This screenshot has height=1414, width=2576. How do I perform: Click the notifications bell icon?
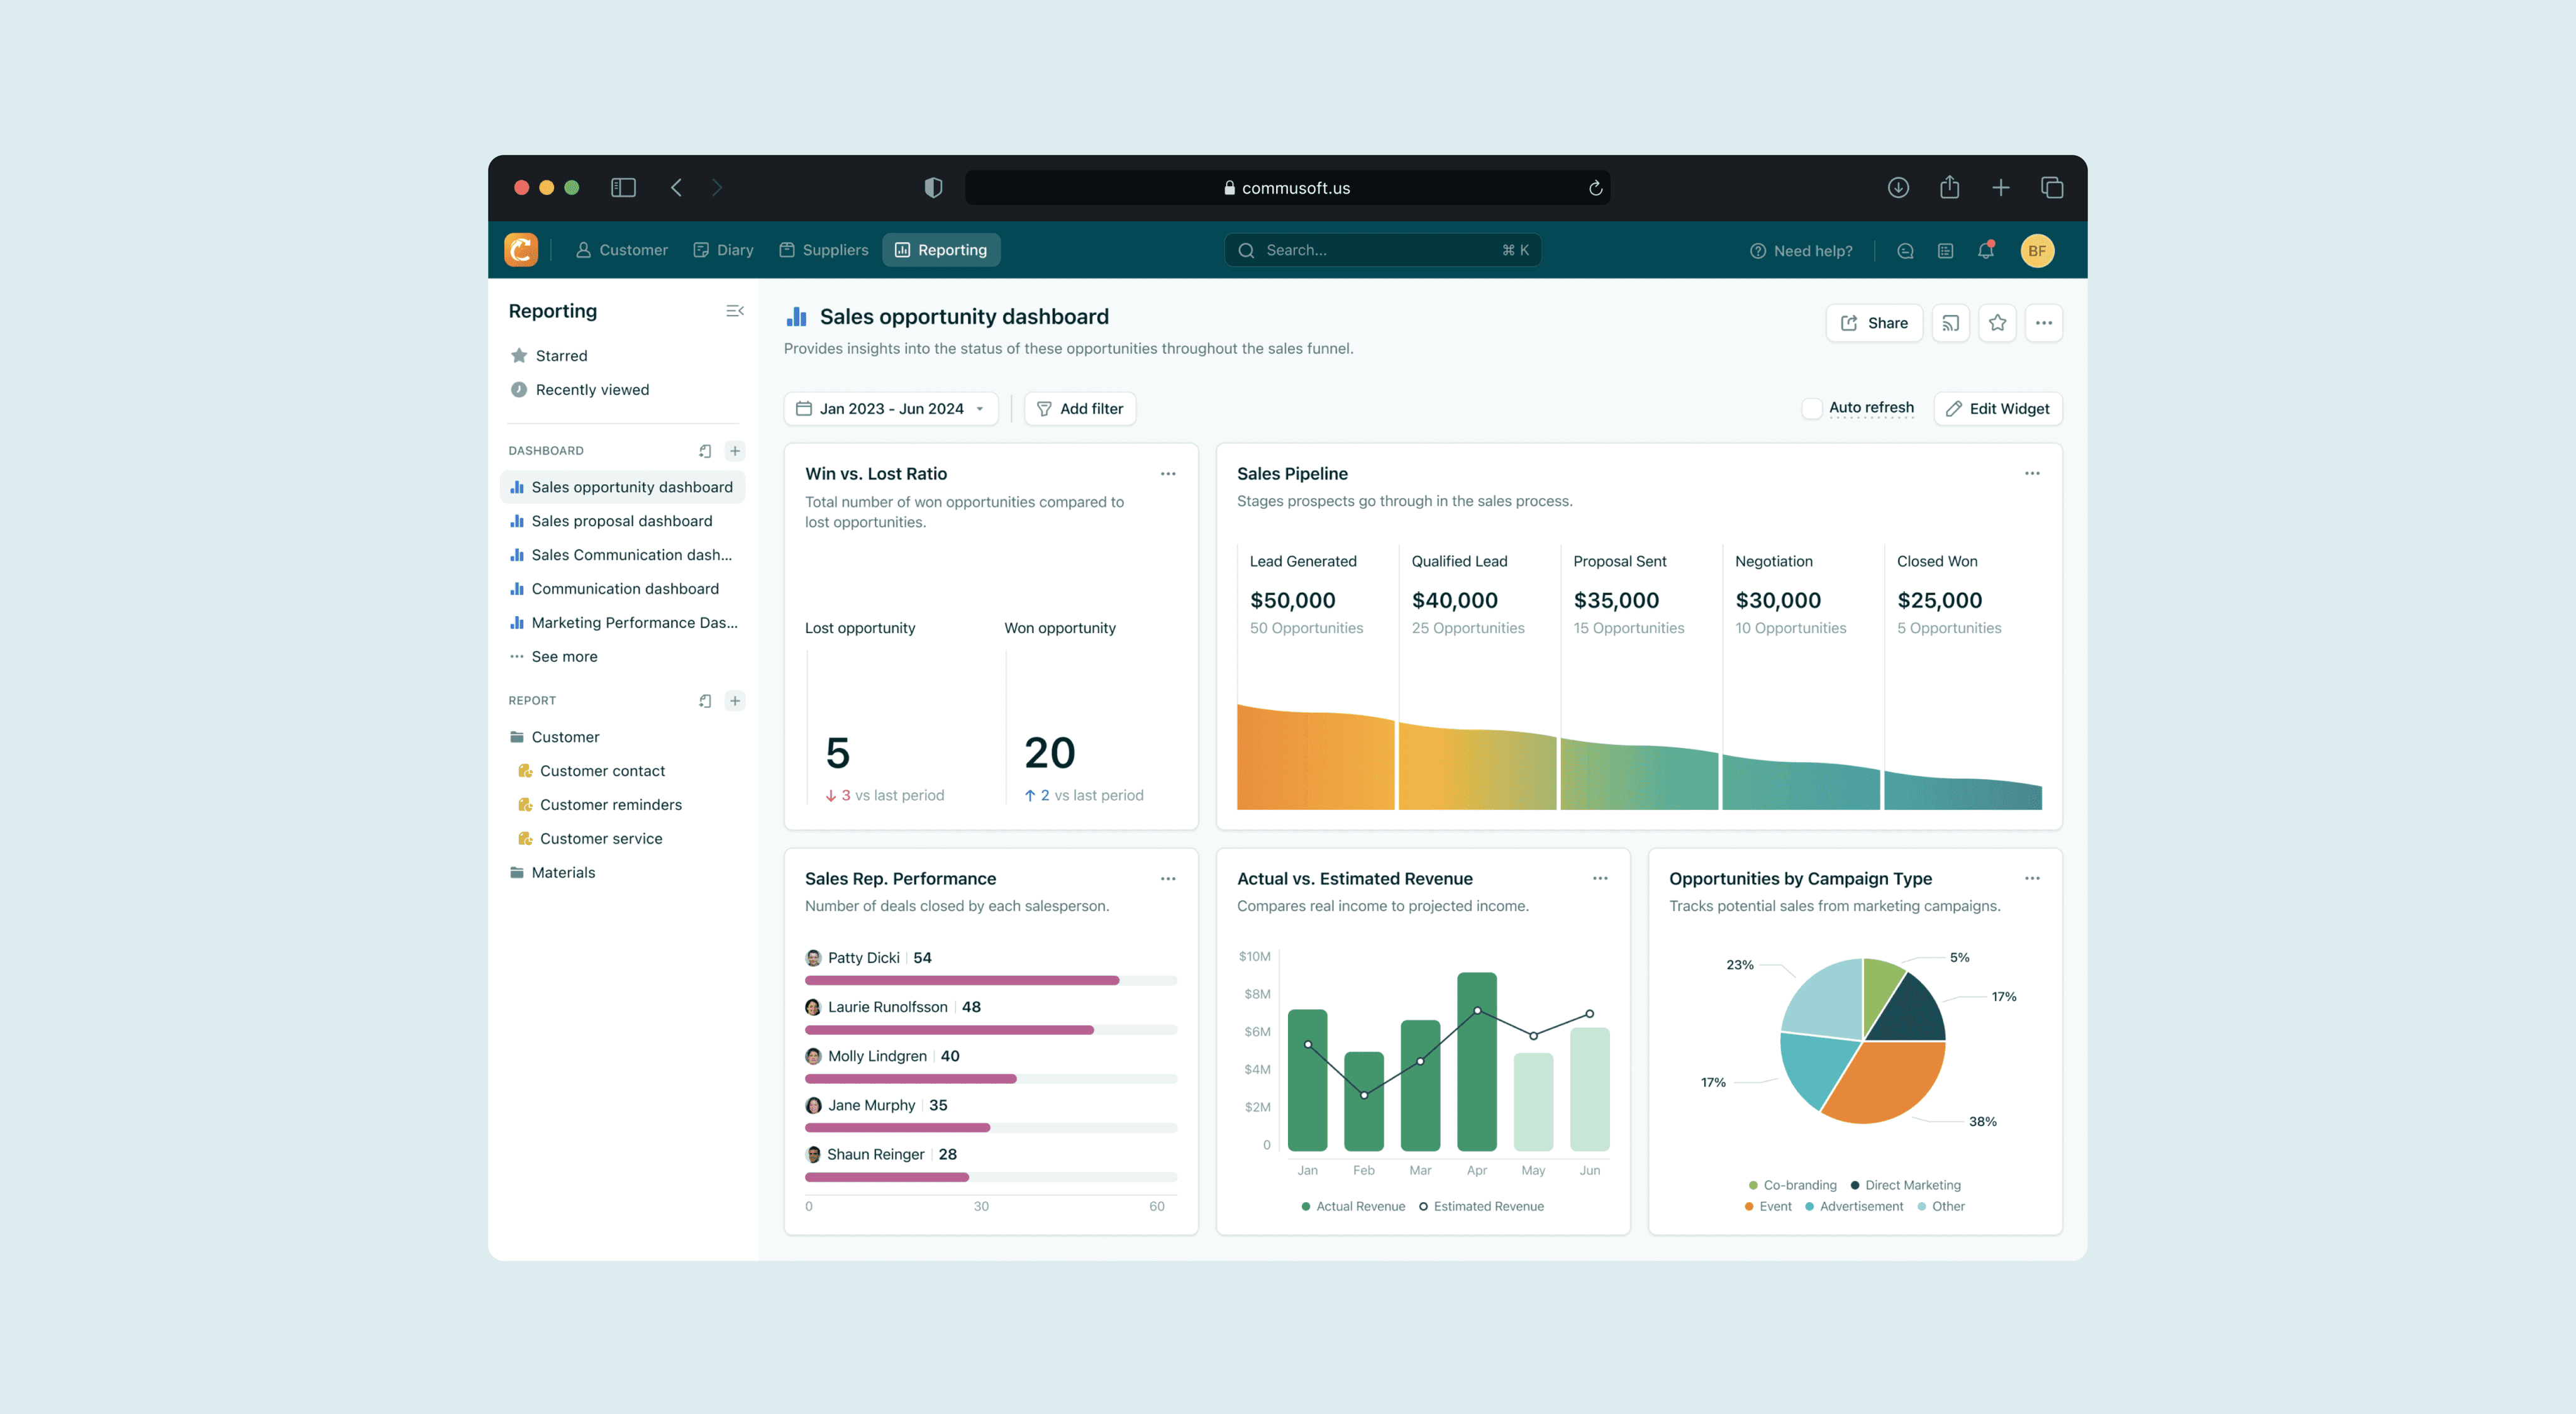pyautogui.click(x=1985, y=250)
